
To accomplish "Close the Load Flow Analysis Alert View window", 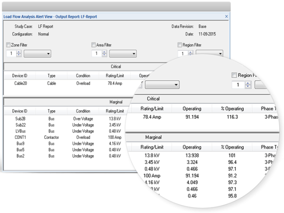I will point(226,16).
